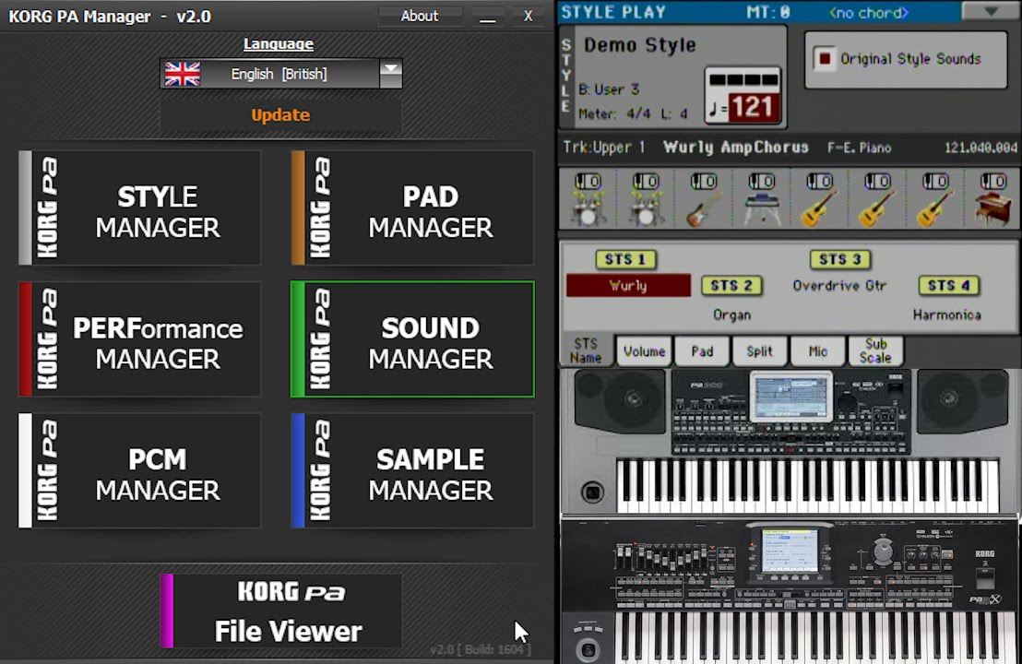The height and width of the screenshot is (664, 1022).
Task: Open the Style Play page menu arrow
Action: [991, 11]
